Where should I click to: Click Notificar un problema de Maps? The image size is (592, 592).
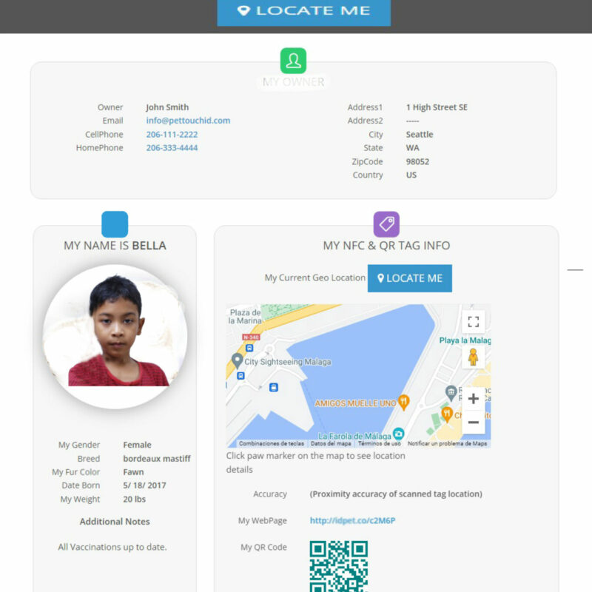447,443
